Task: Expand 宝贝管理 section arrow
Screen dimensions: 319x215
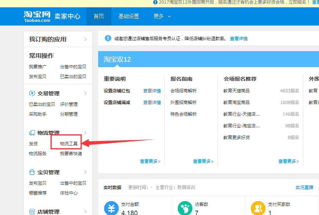Action: [85, 172]
